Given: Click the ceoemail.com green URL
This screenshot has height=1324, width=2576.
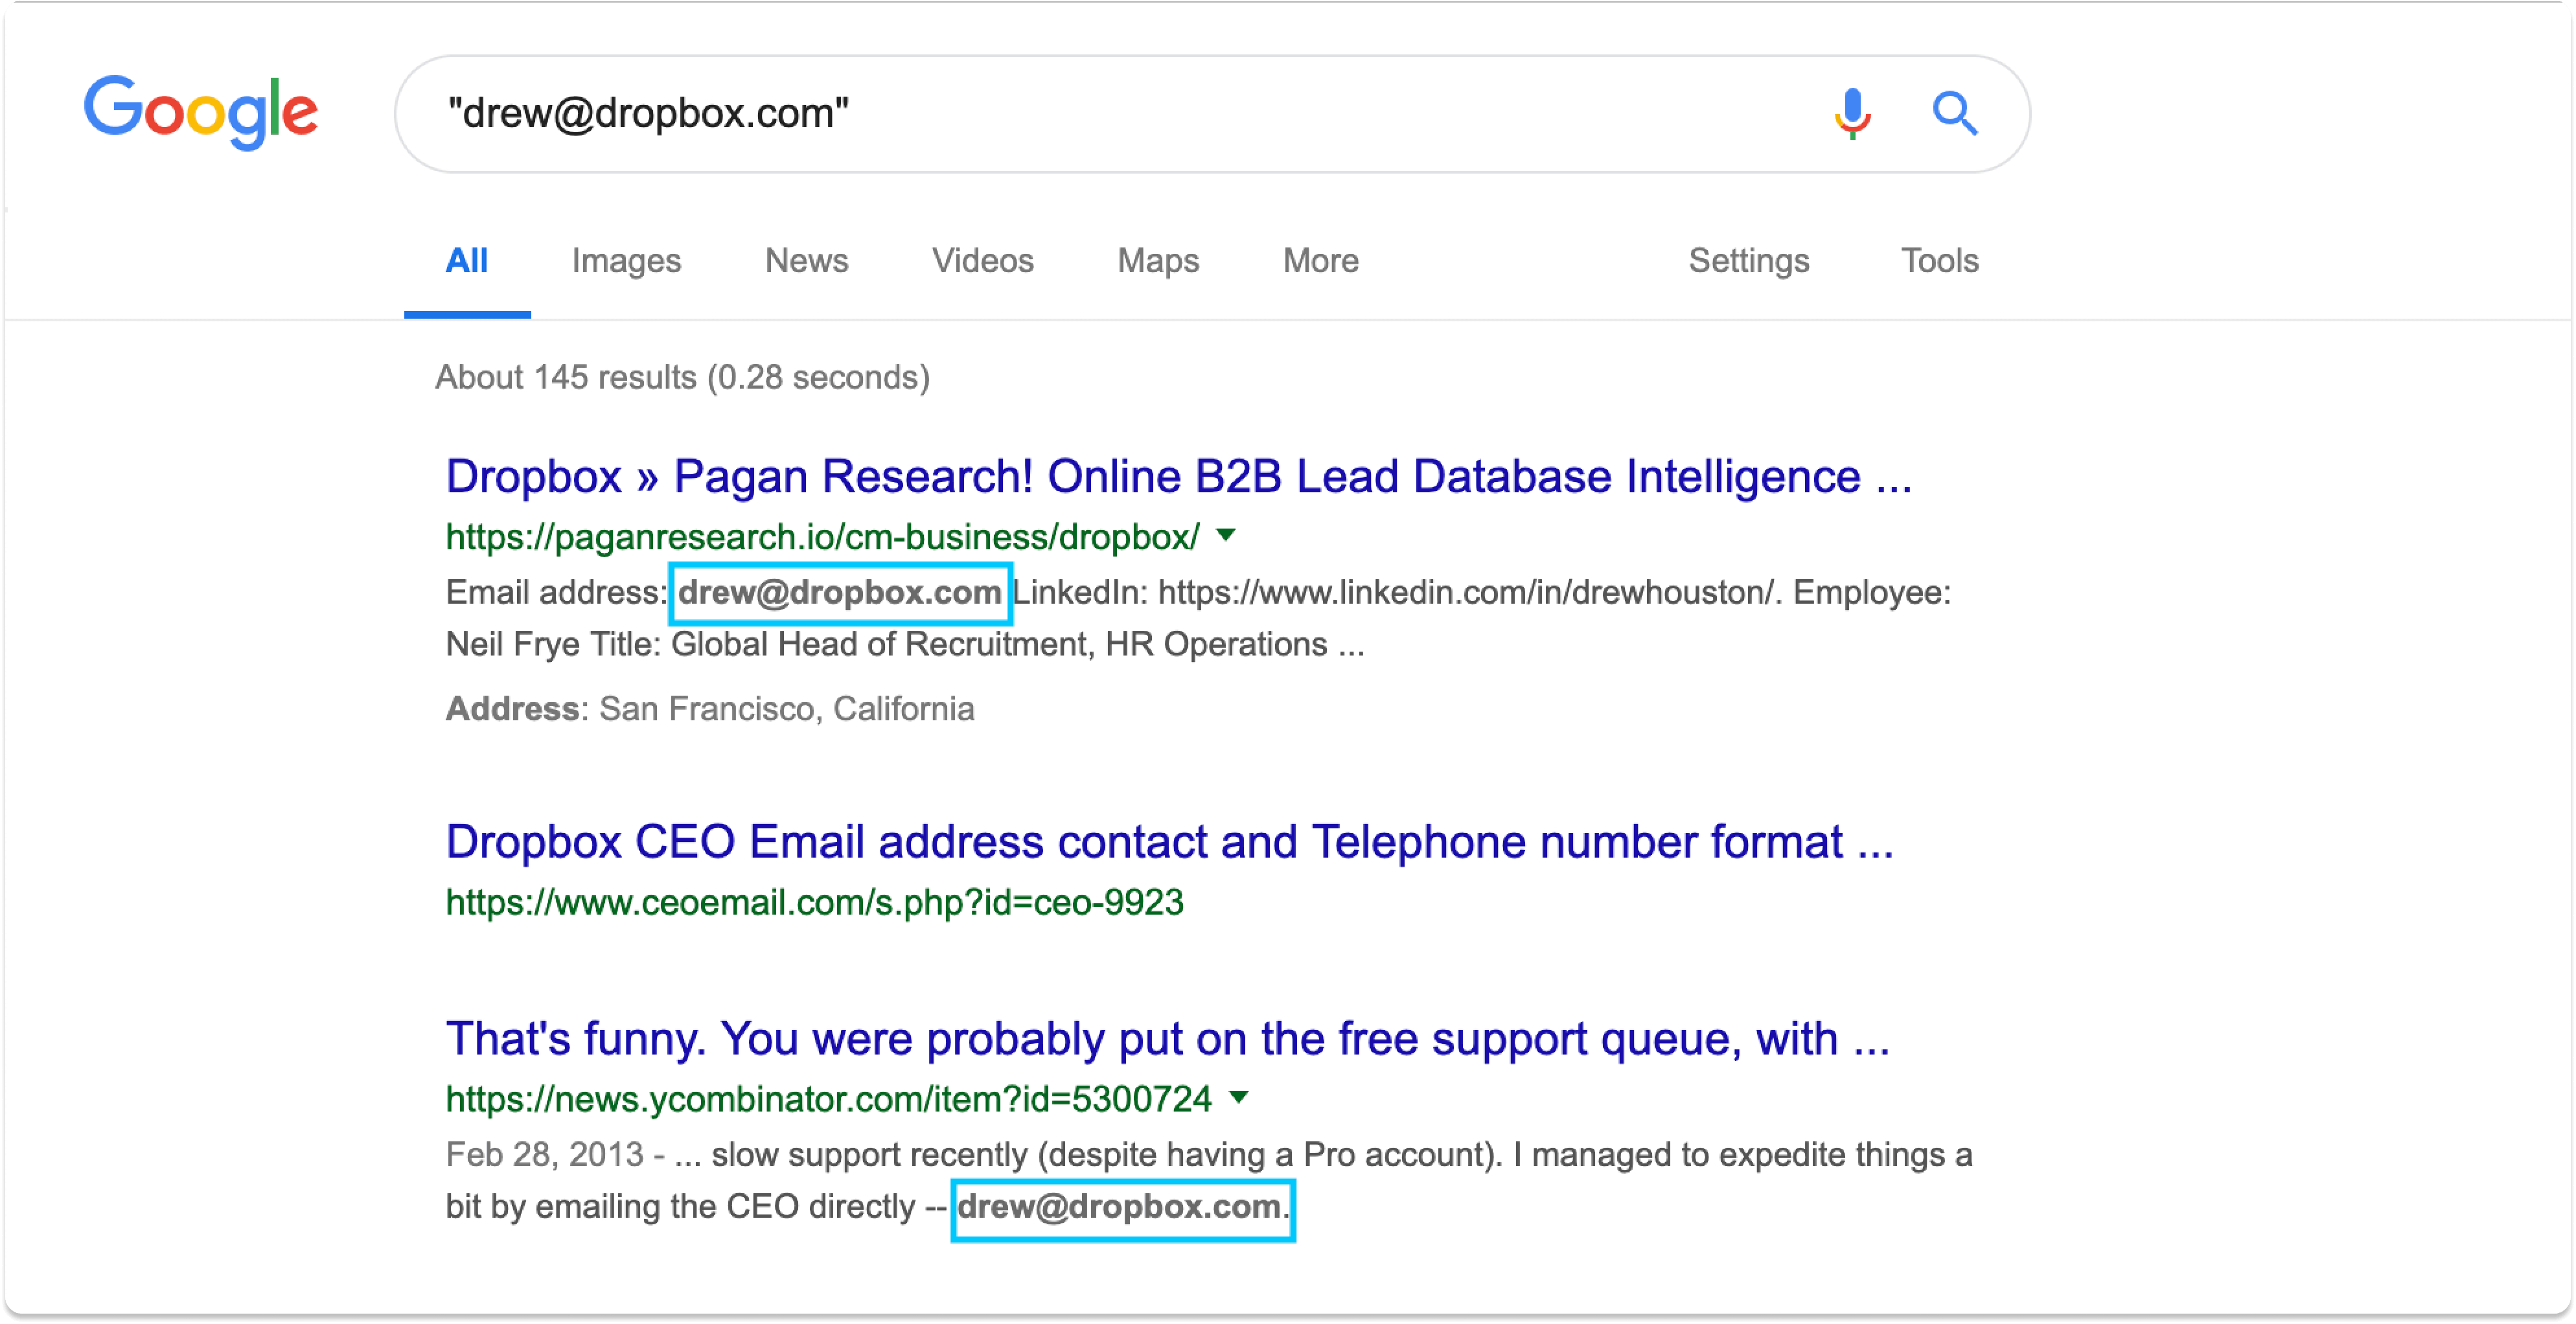Looking at the screenshot, I should [x=814, y=903].
